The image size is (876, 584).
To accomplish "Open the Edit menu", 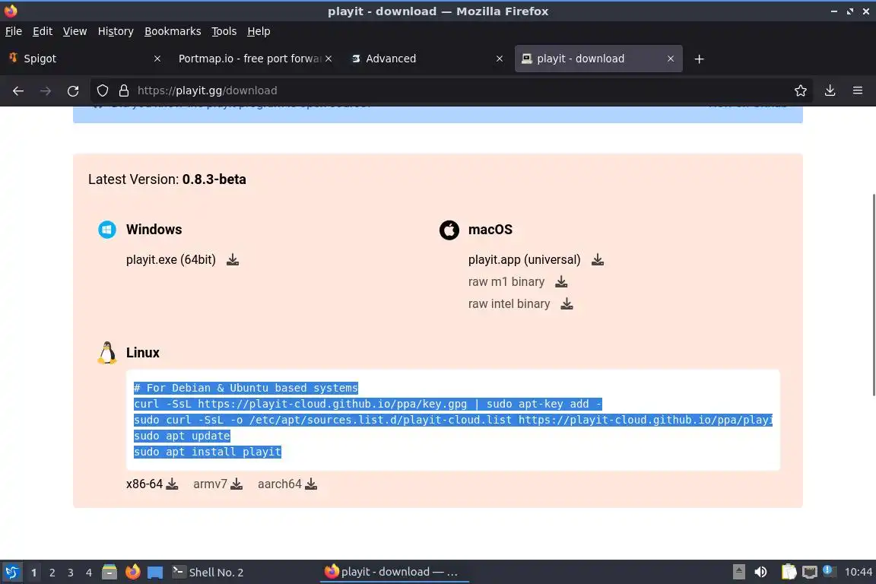I will point(43,31).
